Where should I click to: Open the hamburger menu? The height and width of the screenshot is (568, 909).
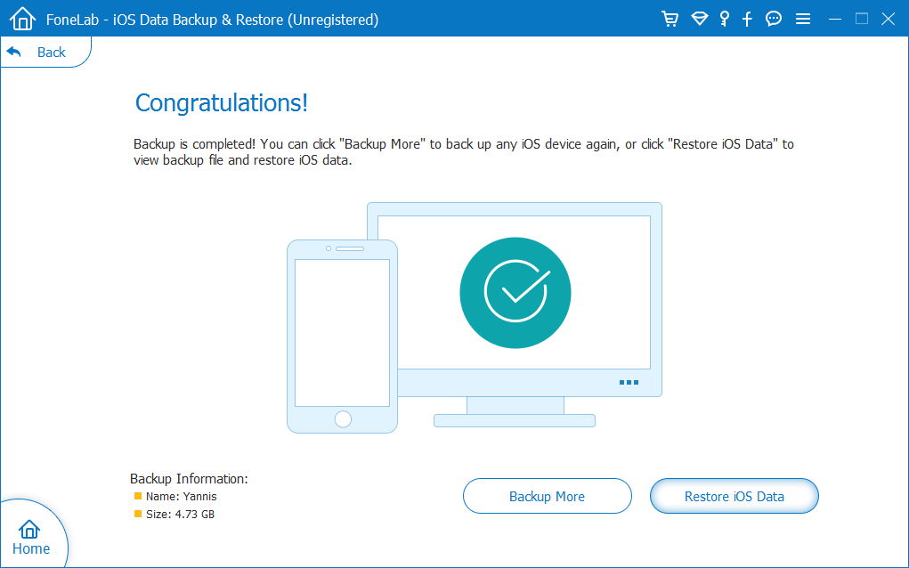pos(802,19)
